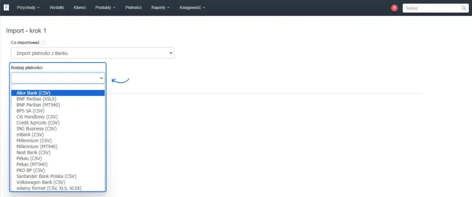The height and width of the screenshot is (197, 472).
Task: Open the Płatności page
Action: (133, 7)
